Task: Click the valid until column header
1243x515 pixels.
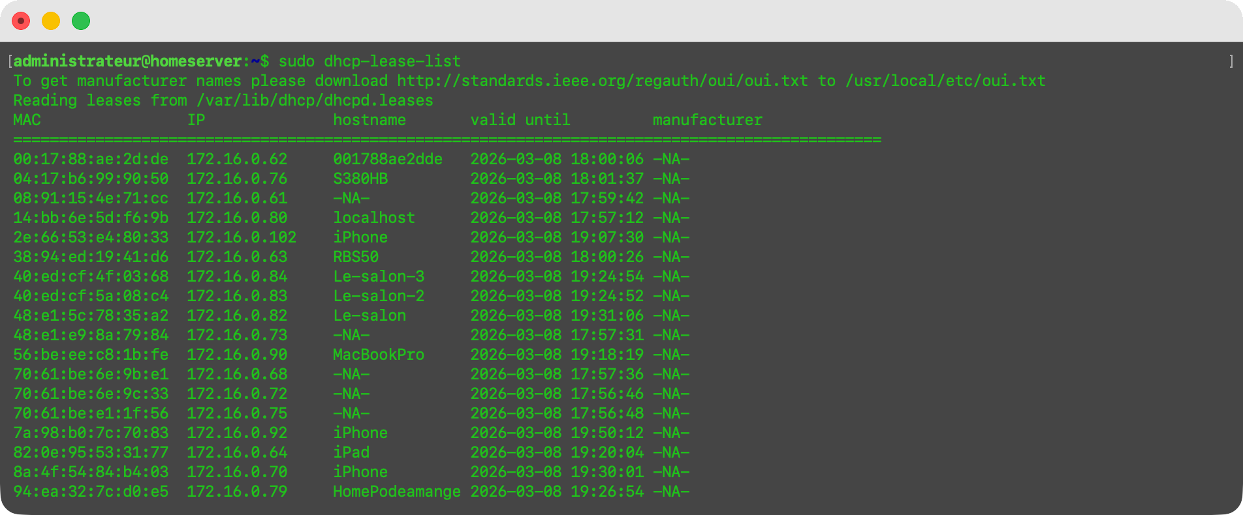Action: 520,120
